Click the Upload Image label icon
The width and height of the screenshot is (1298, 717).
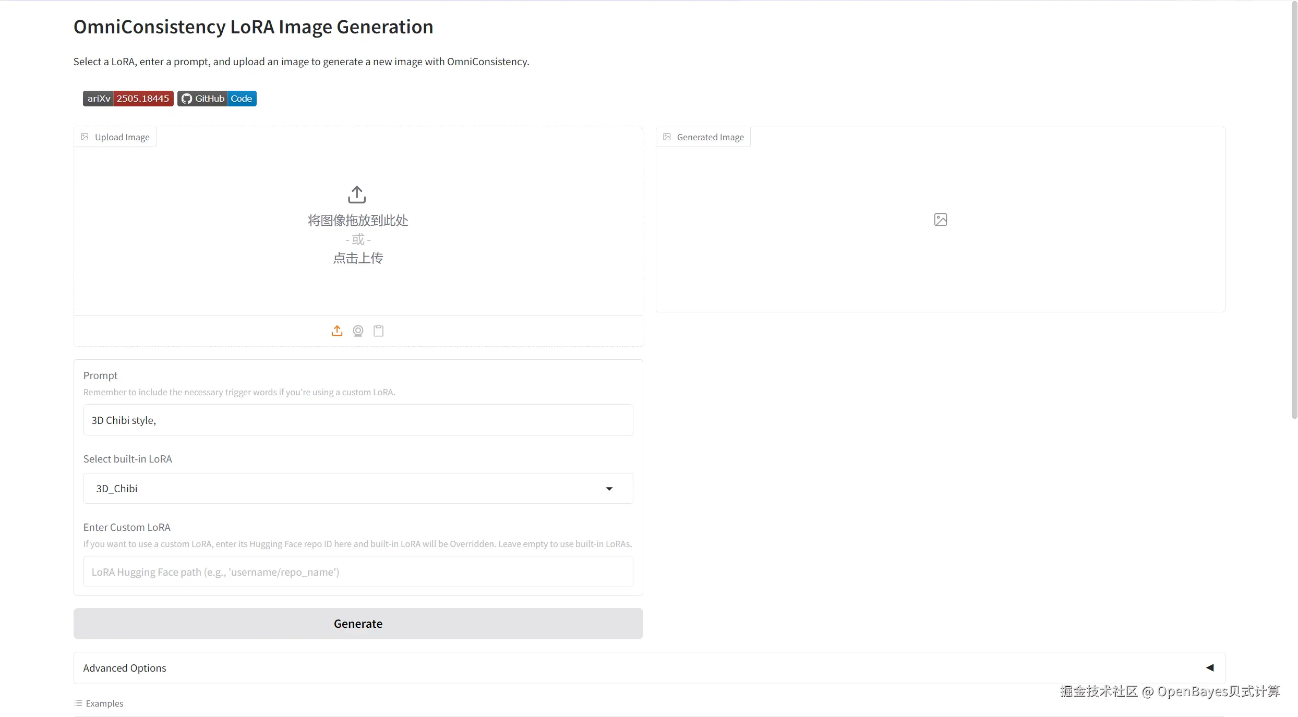point(85,137)
